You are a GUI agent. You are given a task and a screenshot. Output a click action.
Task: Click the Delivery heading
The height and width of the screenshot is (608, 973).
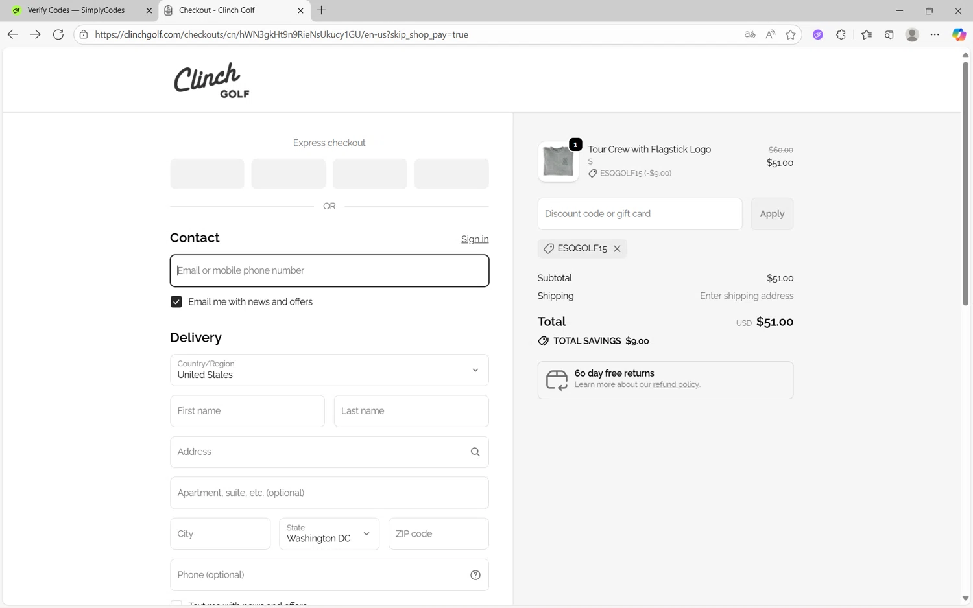click(x=196, y=338)
